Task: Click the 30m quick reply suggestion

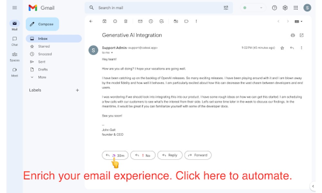Action: pyautogui.click(x=115, y=155)
